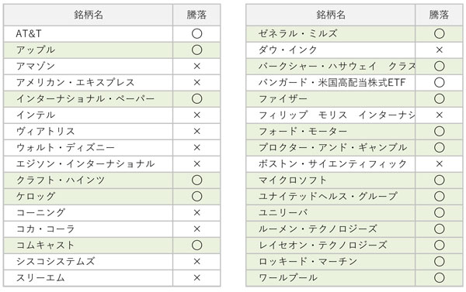466x292 pixels.
Task: Select the フォード・モーター row name
Action: 303,131
